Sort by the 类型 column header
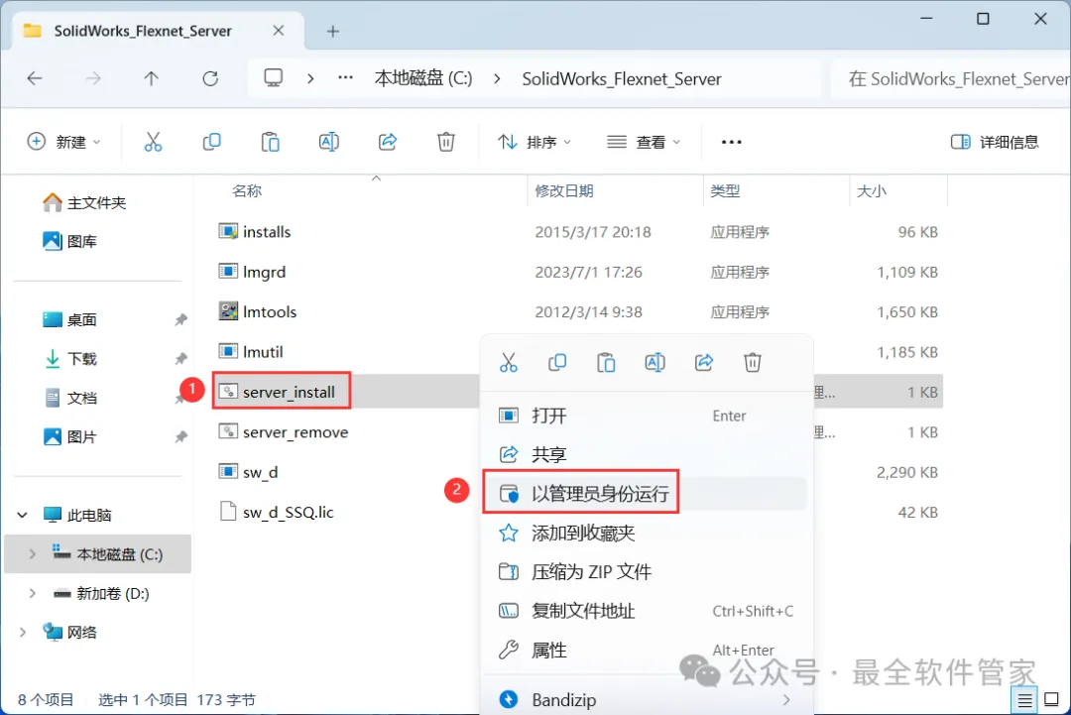 pyautogui.click(x=725, y=191)
